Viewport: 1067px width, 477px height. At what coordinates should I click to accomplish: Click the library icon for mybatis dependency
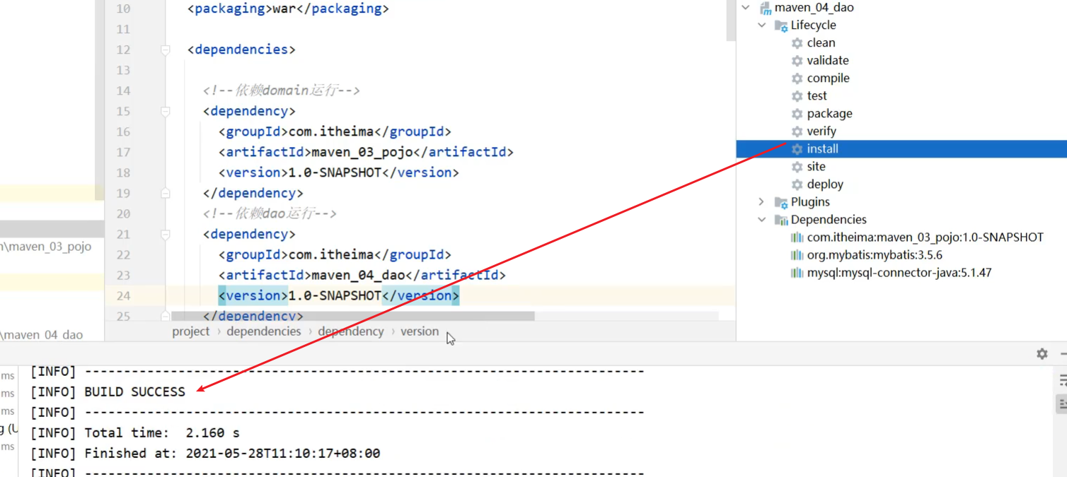tap(797, 255)
